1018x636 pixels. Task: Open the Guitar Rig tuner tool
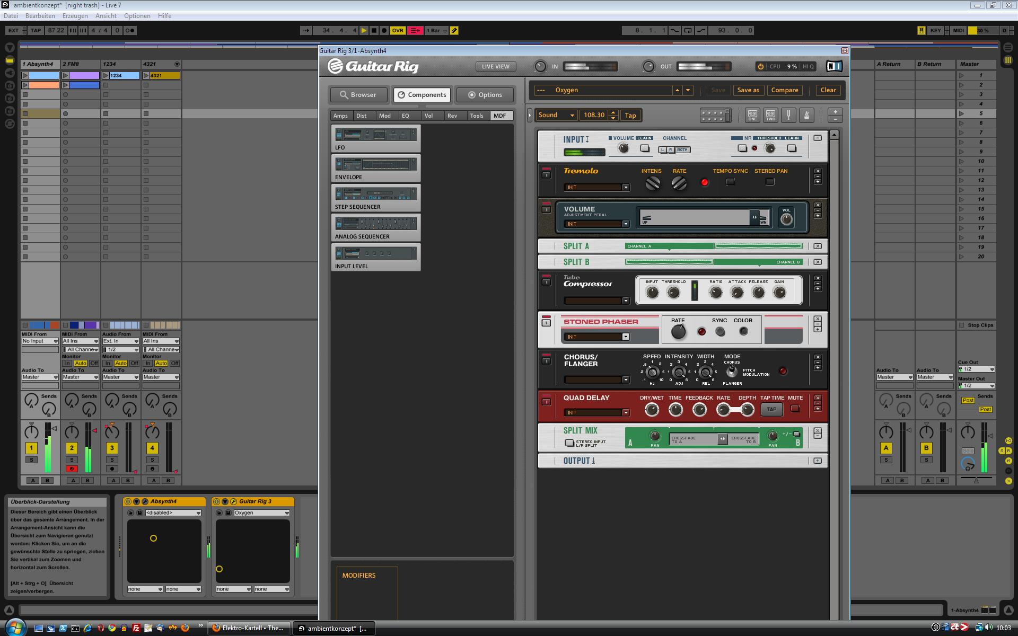click(788, 115)
